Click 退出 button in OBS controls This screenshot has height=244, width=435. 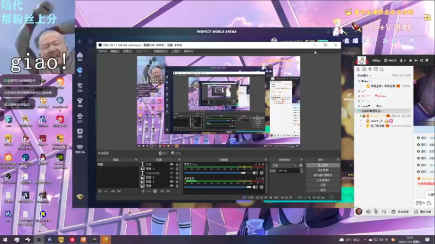click(323, 190)
